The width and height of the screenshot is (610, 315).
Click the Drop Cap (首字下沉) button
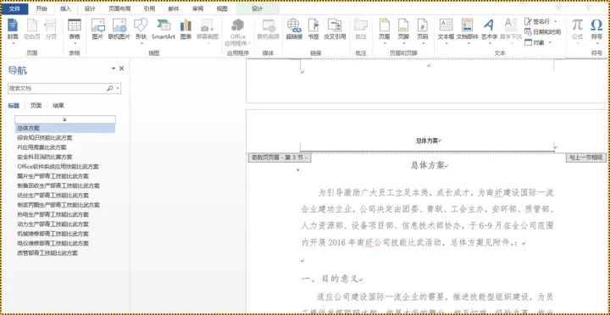[510, 30]
